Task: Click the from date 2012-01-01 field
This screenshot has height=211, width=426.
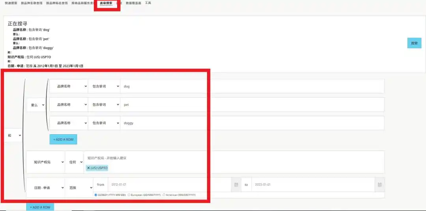Action: pos(170,185)
